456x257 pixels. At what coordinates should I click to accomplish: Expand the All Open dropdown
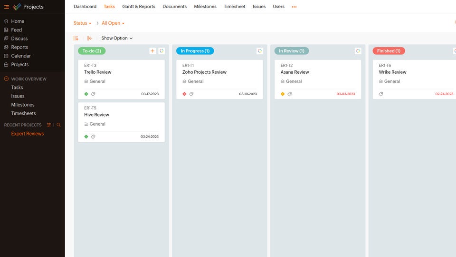(113, 23)
